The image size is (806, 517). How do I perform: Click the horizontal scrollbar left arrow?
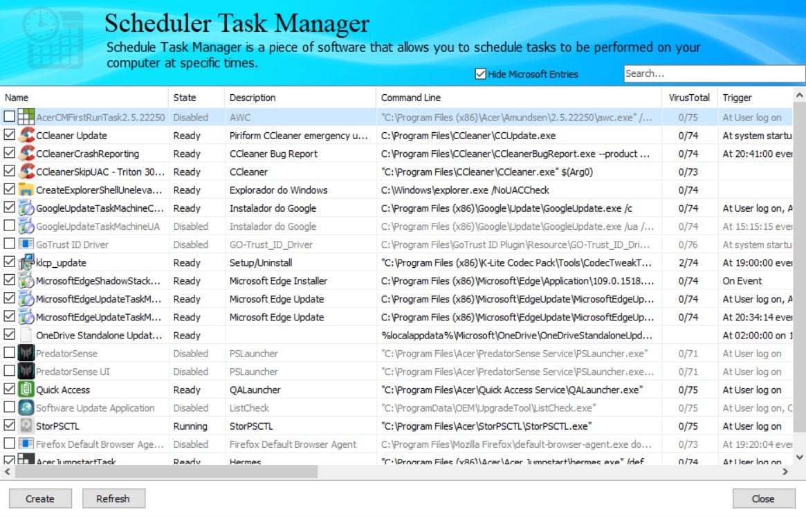7,471
